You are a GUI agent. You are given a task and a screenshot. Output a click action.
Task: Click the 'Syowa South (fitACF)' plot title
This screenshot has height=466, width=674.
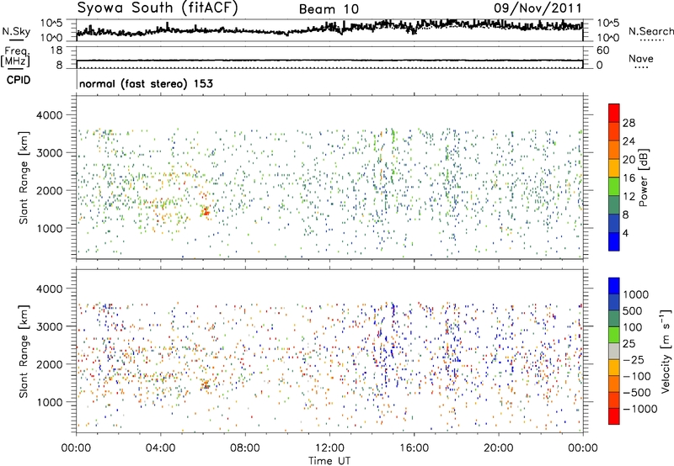158,8
